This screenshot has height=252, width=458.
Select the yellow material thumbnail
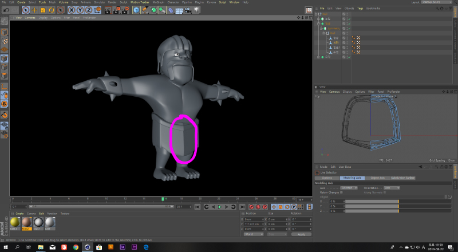pos(15,222)
